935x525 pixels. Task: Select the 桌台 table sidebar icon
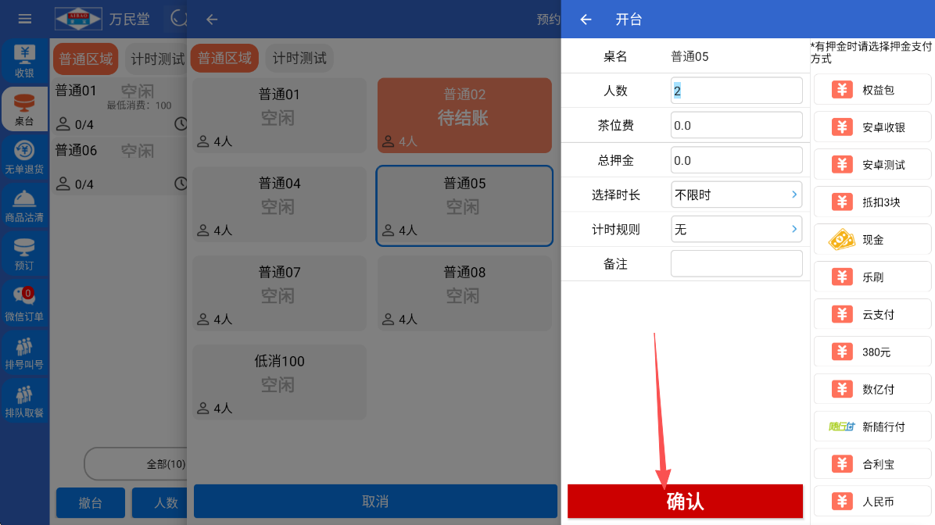pyautogui.click(x=24, y=109)
